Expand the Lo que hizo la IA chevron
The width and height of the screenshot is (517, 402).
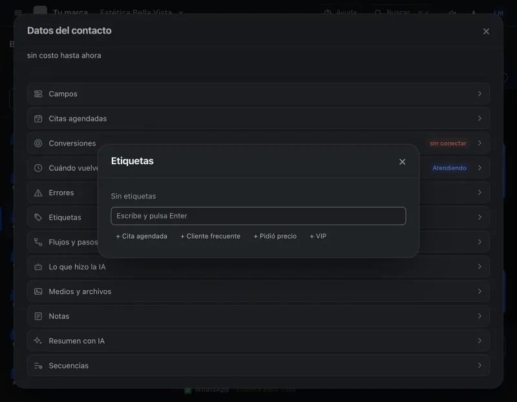[480, 266]
